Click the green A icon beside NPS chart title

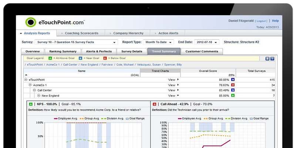[31, 104]
